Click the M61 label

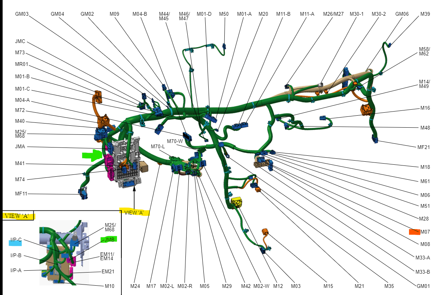[x=425, y=181]
